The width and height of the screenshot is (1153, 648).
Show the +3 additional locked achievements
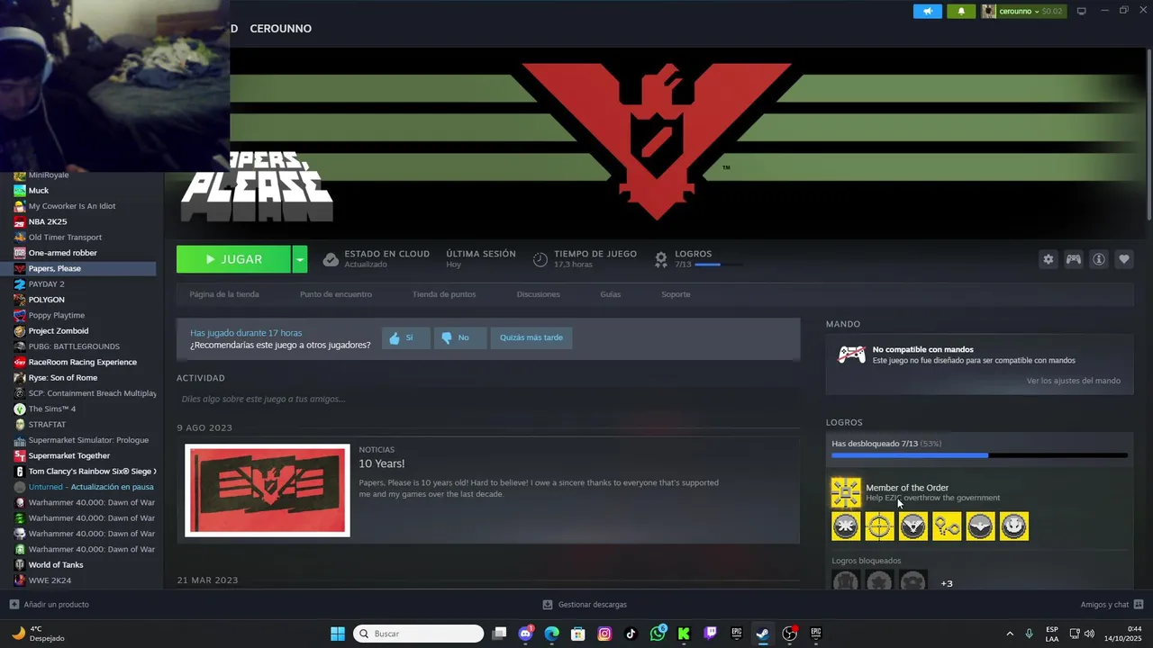(x=947, y=583)
